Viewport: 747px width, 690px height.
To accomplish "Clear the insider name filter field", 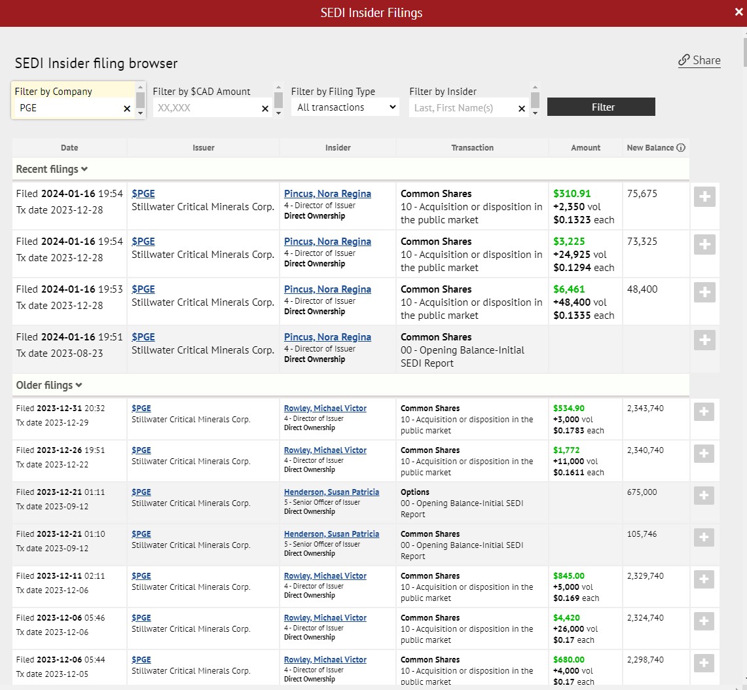I will (522, 109).
